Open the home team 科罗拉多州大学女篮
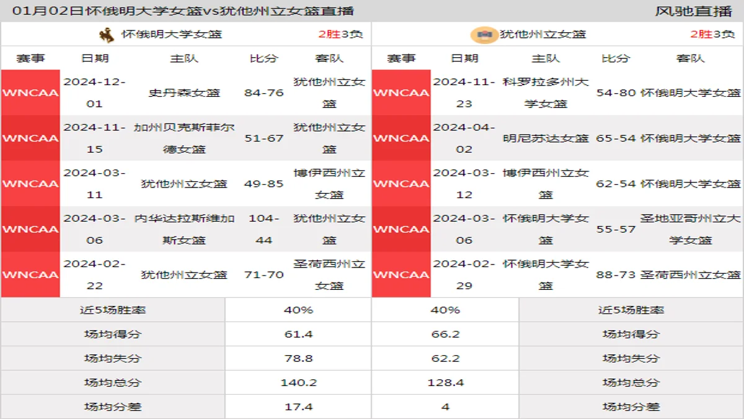The image size is (744, 419). click(x=546, y=92)
